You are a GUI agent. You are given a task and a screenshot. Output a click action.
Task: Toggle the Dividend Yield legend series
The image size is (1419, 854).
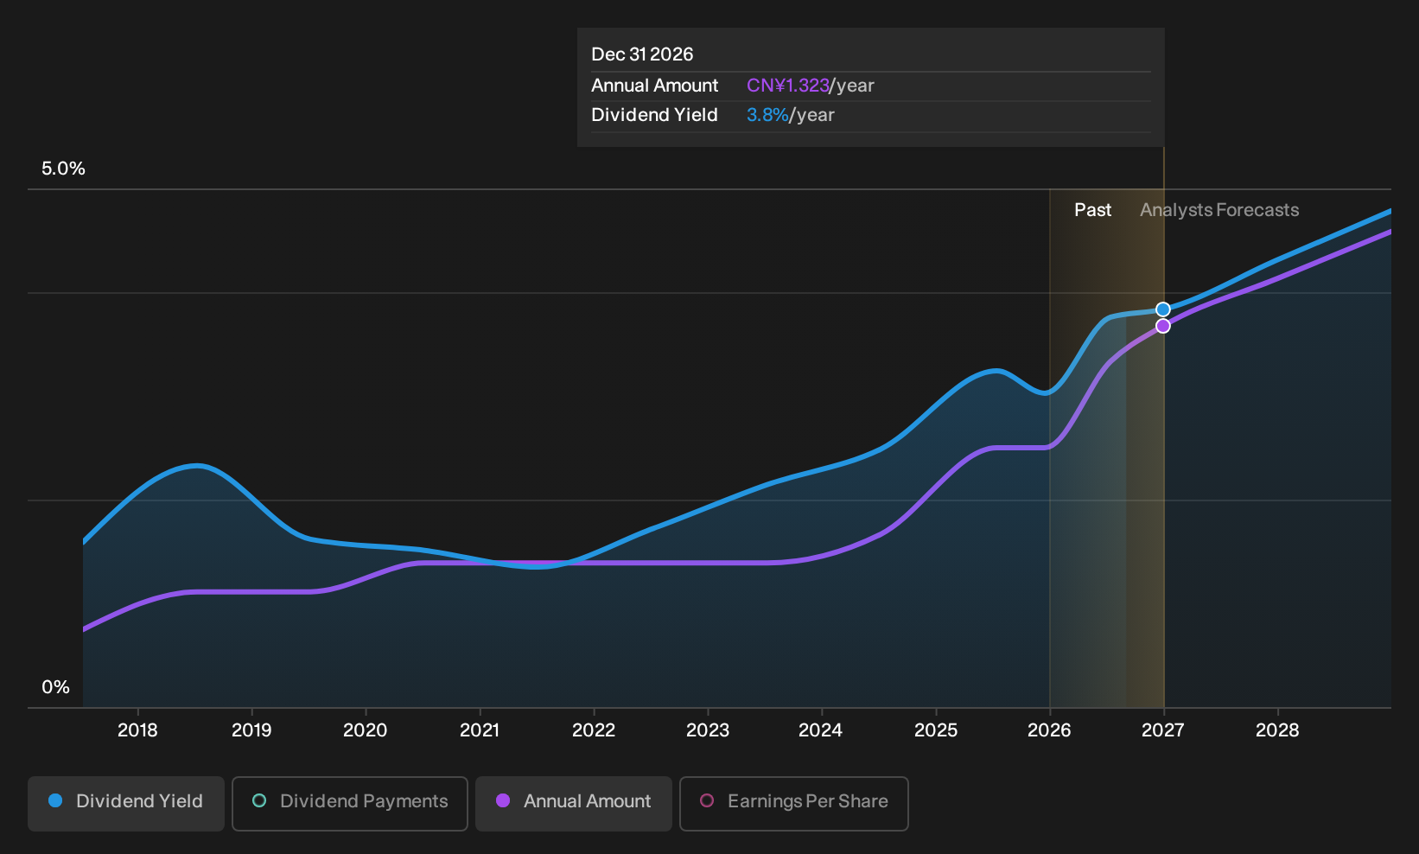coord(126,804)
